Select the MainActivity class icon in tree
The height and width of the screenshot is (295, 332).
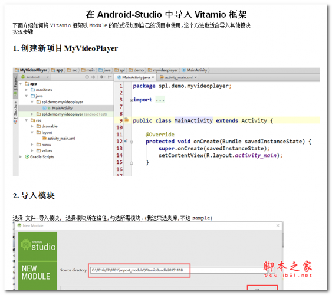click(44, 108)
